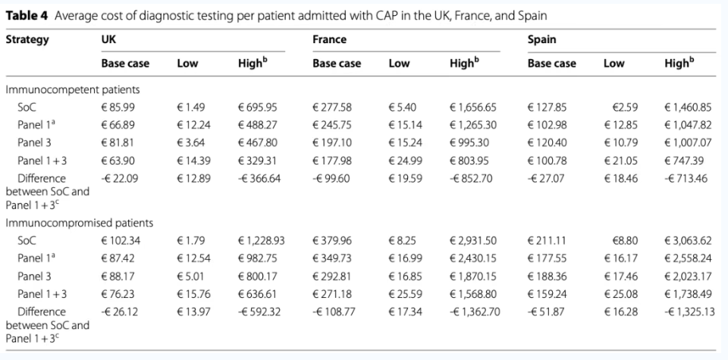Image resolution: width=728 pixels, height=360 pixels.
Task: Click the "France" country header
Action: 329,39
